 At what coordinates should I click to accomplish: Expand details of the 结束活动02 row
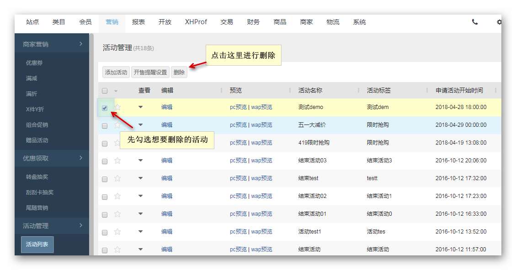140,196
